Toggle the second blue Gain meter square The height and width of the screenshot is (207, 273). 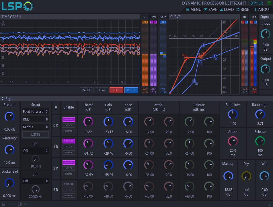click(165, 22)
